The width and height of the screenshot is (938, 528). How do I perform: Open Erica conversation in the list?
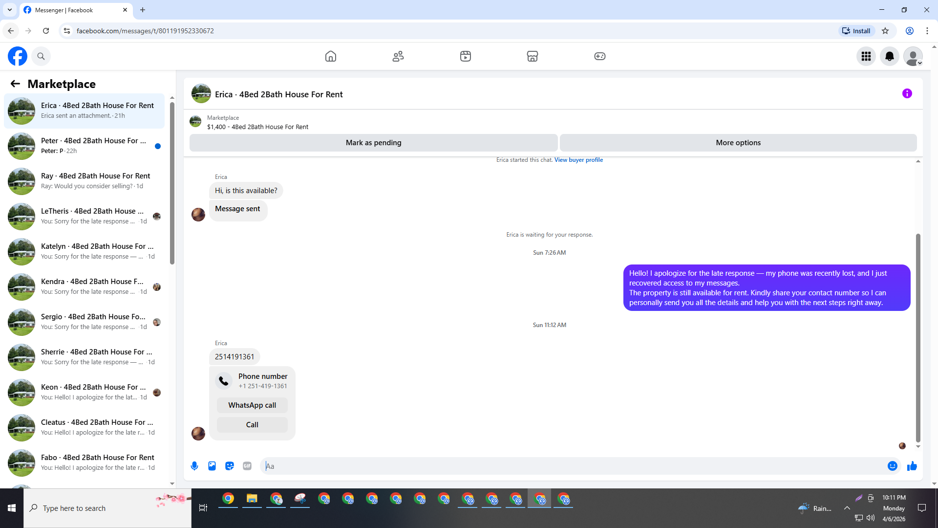point(85,110)
